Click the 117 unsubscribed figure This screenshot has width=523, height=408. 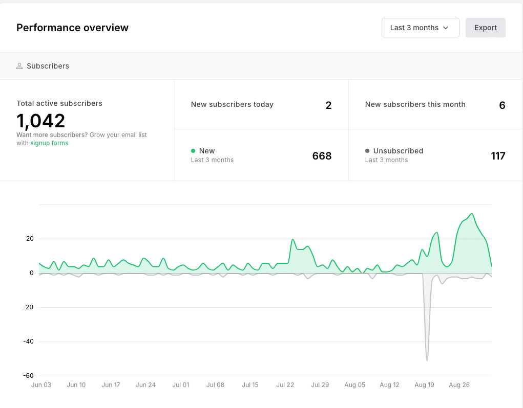(x=498, y=156)
